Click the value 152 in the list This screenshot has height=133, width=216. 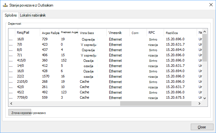click(64, 61)
